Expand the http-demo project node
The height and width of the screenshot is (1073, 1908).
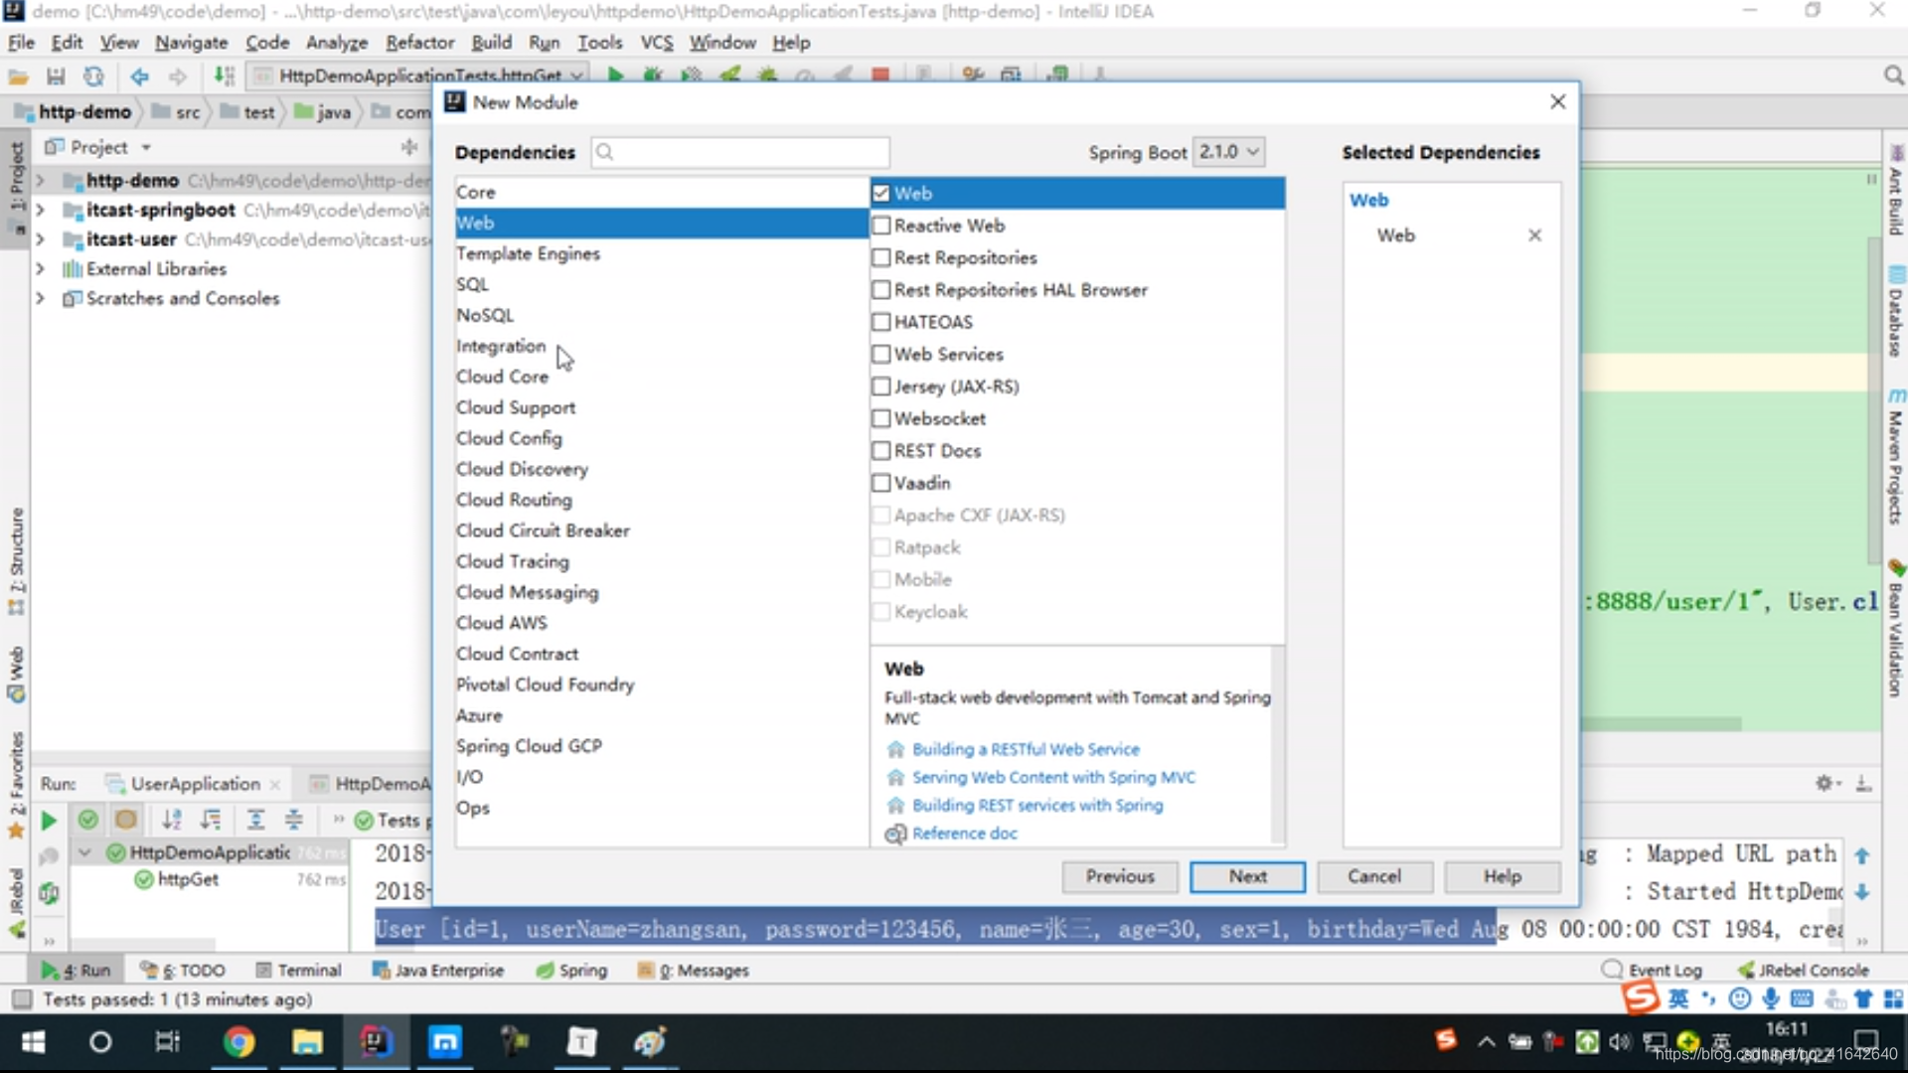pos(41,181)
